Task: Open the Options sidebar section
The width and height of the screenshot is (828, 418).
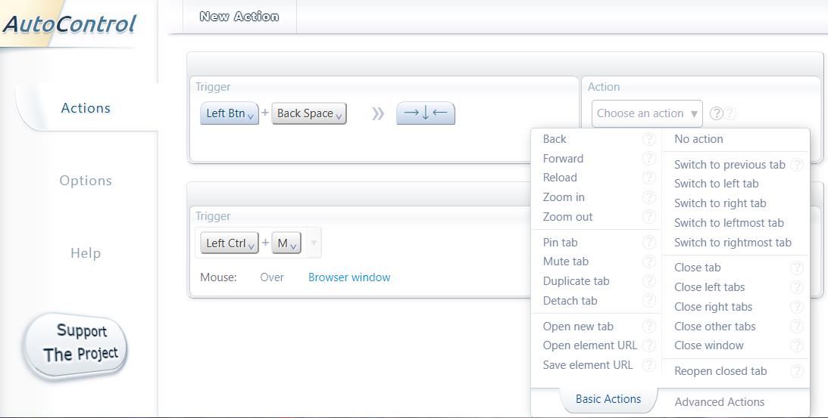Action: coord(86,181)
